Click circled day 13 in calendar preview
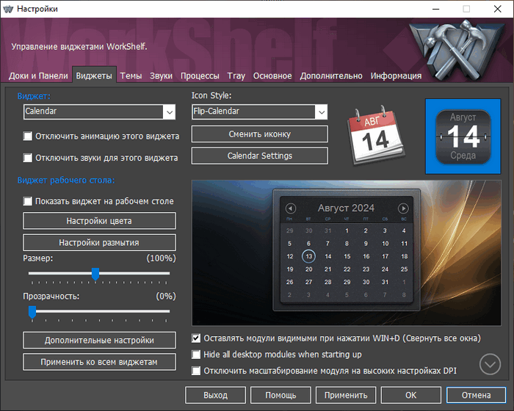The height and width of the screenshot is (411, 514). click(308, 256)
